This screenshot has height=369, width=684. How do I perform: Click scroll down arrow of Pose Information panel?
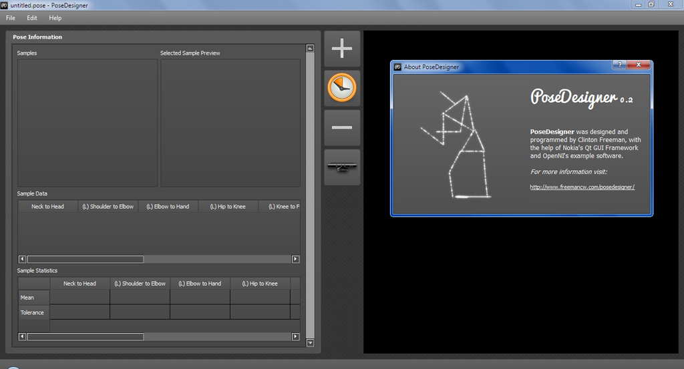310,343
